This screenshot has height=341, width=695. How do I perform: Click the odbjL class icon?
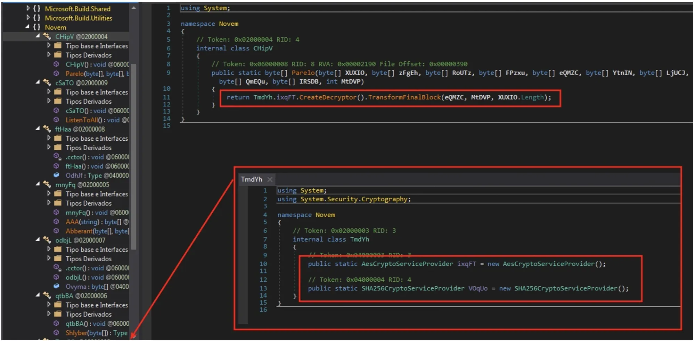[x=47, y=240]
